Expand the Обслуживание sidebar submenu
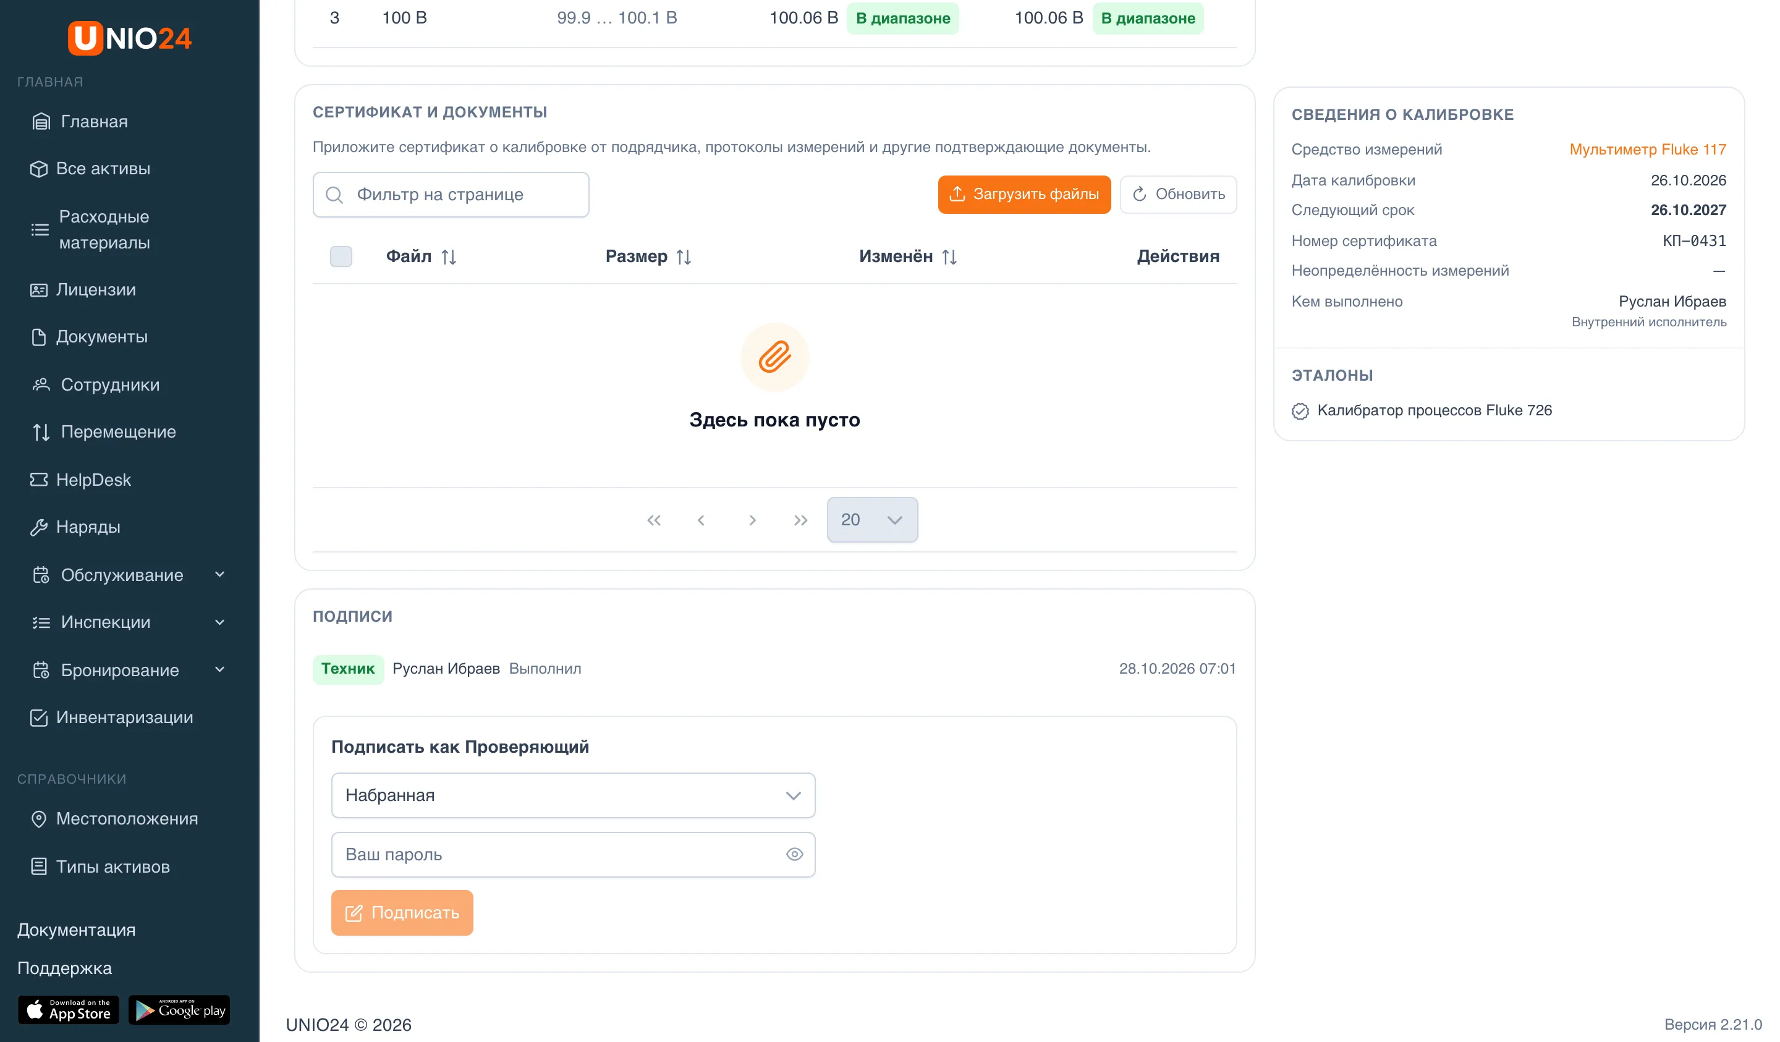 pyautogui.click(x=219, y=574)
